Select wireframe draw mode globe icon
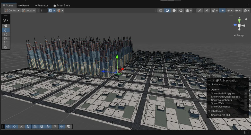The width and height of the screenshot is (251, 135). [x=161, y=11]
